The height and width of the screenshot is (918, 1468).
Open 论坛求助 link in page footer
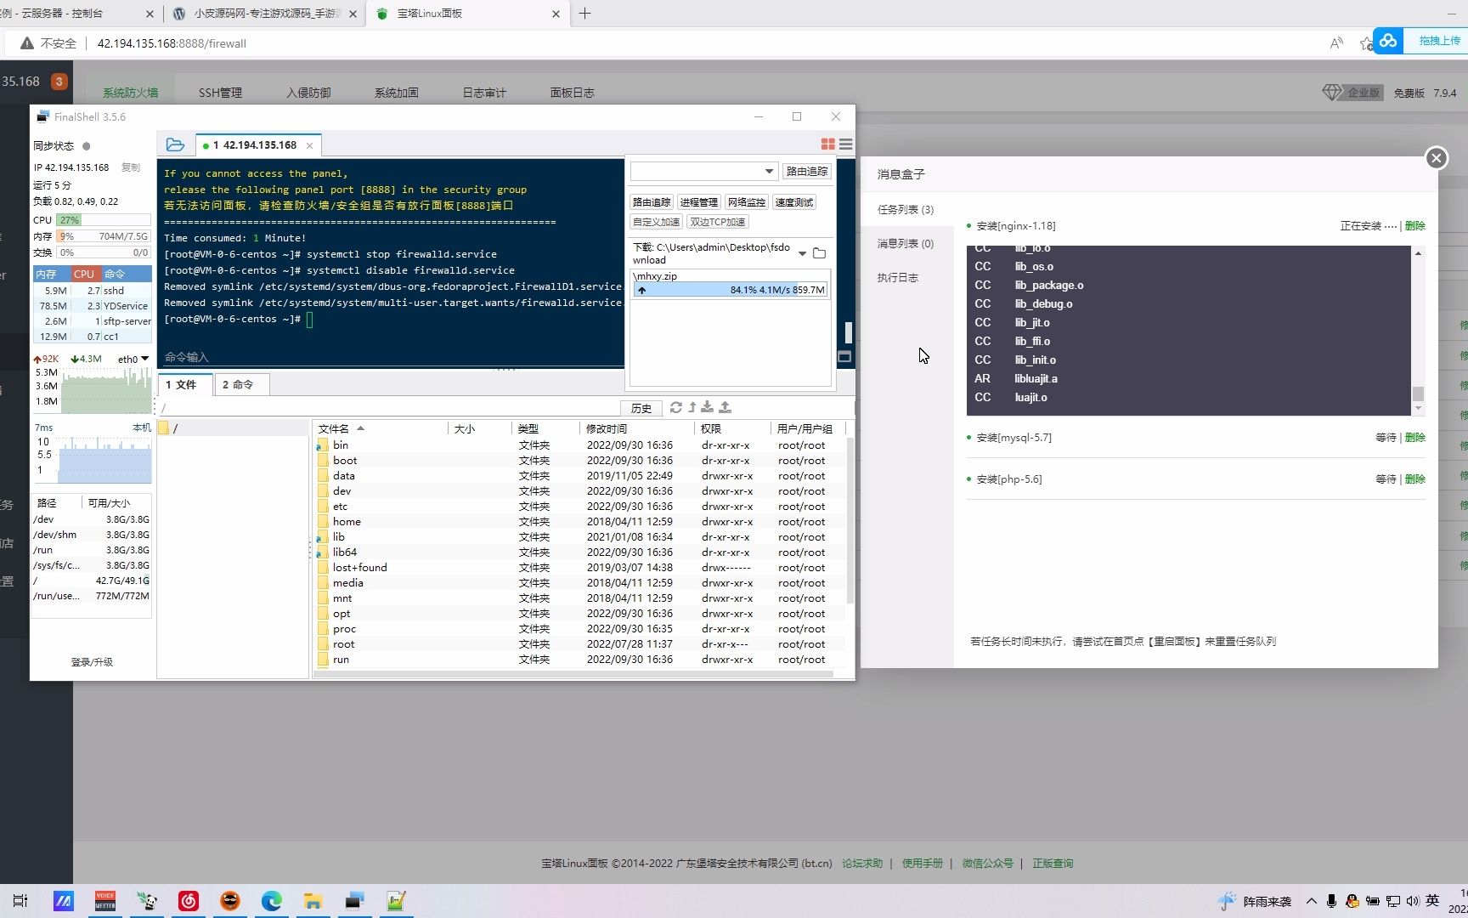point(862,864)
